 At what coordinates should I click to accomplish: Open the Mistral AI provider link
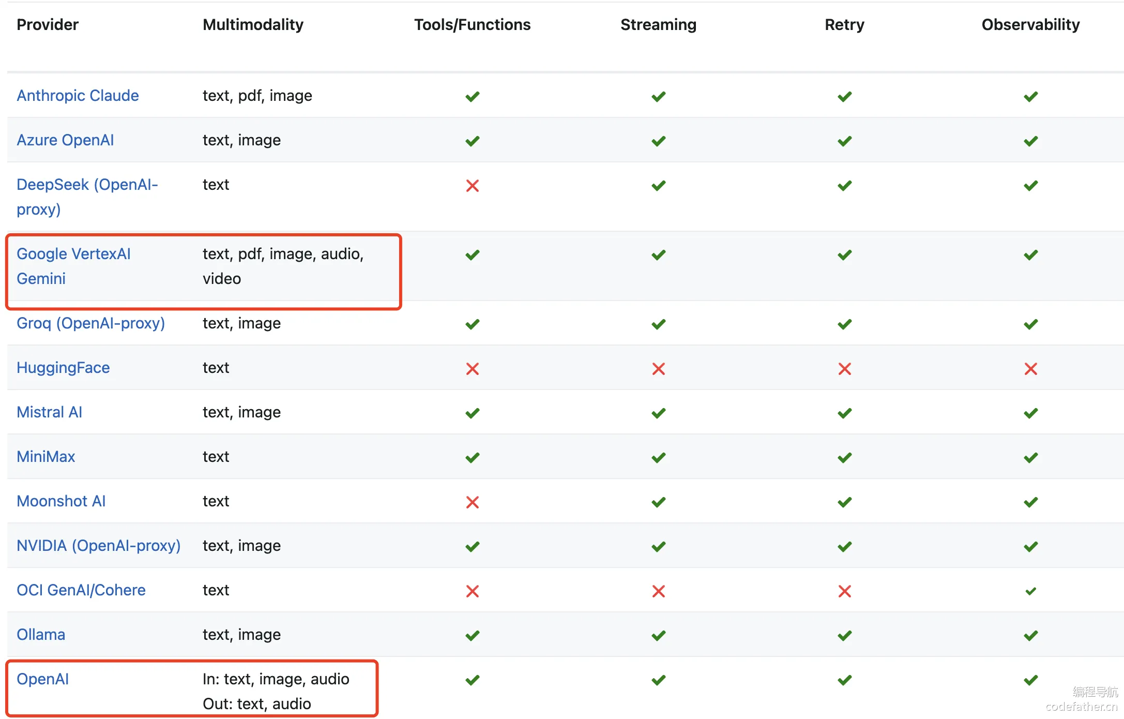click(49, 412)
